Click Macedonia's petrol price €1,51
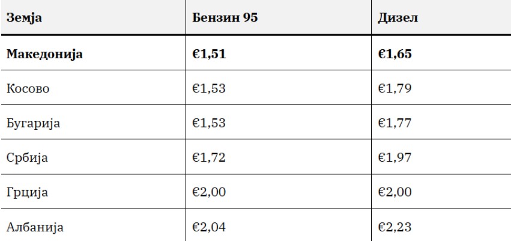The image size is (511, 241). tap(209, 54)
